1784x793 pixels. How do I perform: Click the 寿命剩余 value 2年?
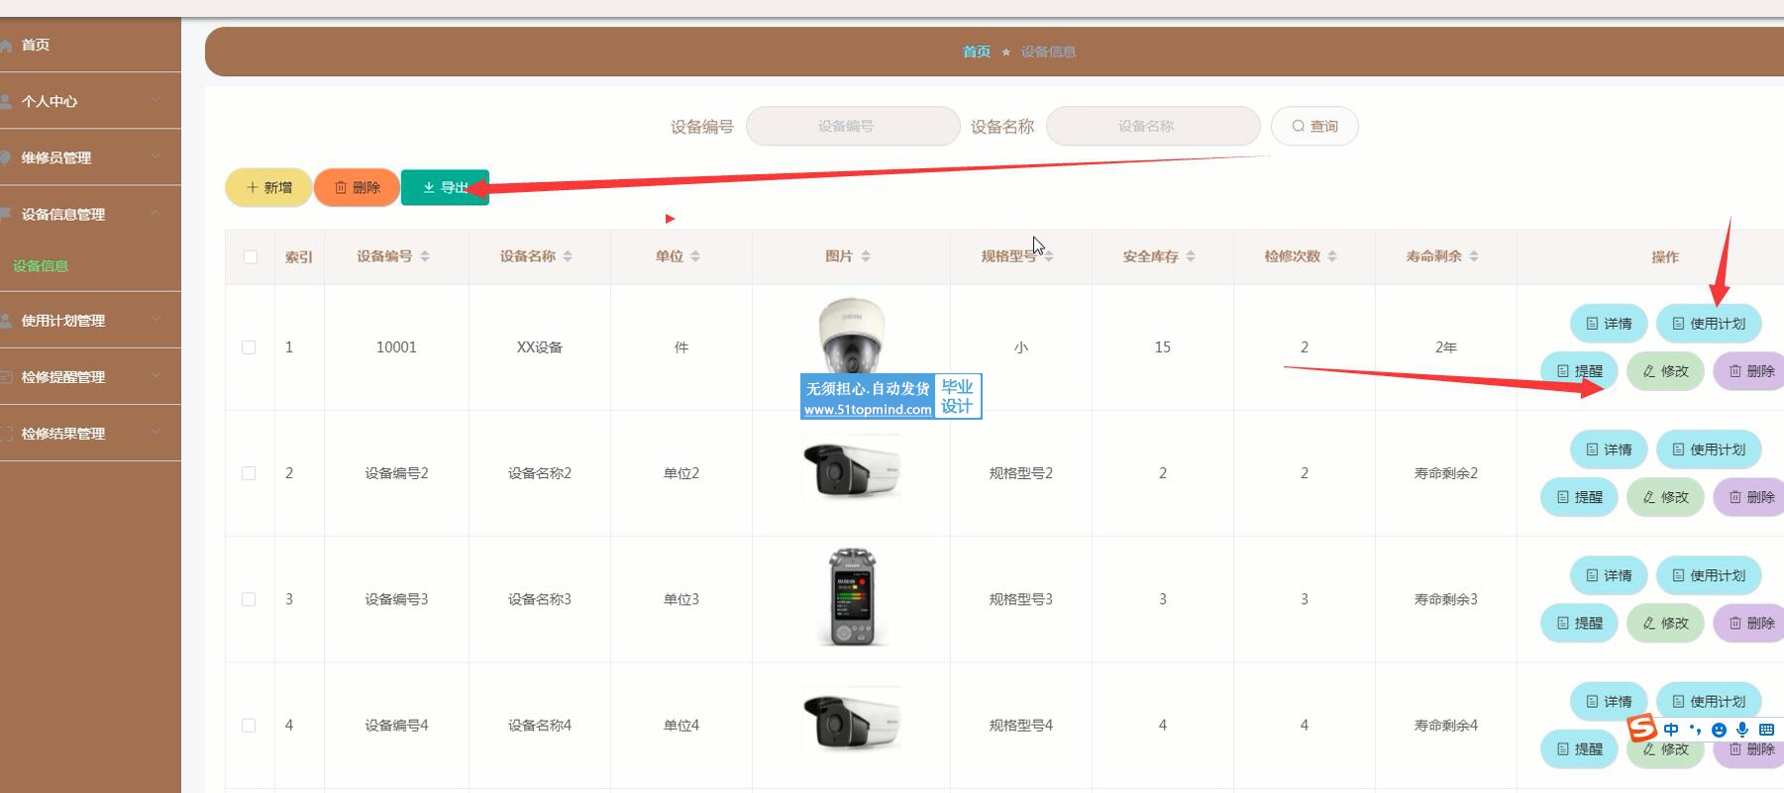tap(1445, 347)
